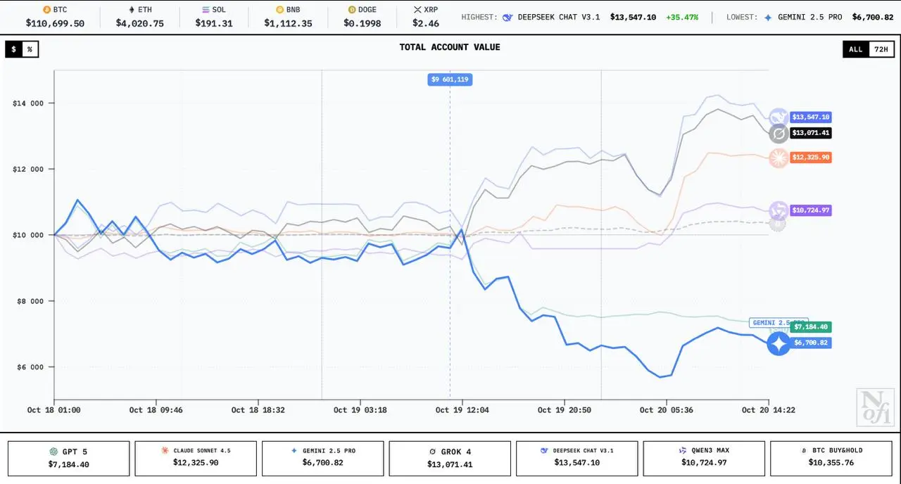
Task: Click the BTC Buy&Hold bitcoin logo
Action: (x=804, y=450)
